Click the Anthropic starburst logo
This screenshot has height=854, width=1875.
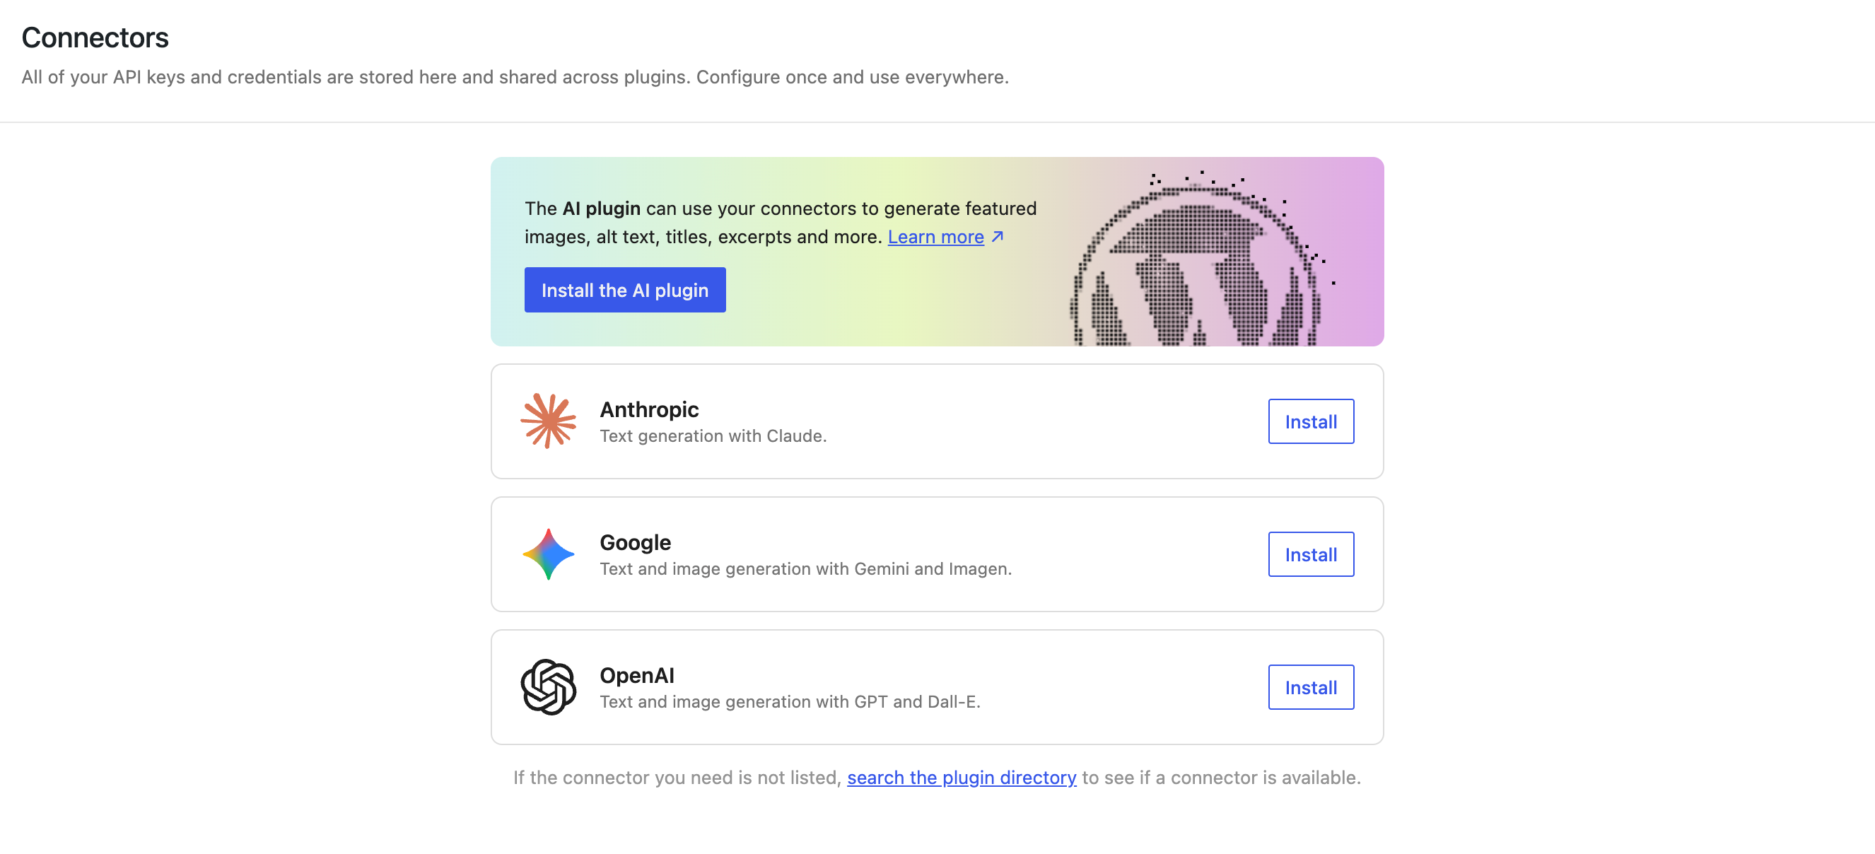[549, 421]
